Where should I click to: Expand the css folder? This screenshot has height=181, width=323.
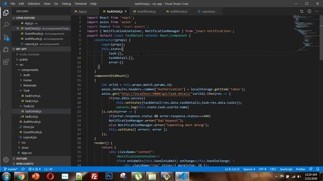point(24,142)
